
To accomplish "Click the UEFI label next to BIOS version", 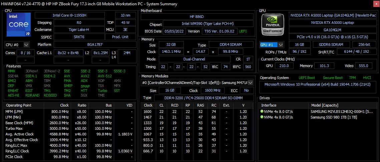I will [x=243, y=31].
